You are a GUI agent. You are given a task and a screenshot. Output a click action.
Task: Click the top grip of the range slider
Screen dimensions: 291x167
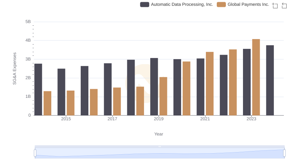[160, 146]
